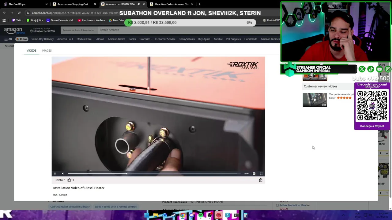Expand the Medical Care dropdown
Screen dimensions: 392x220
coord(85,39)
